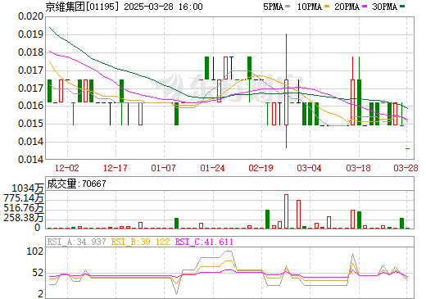Image resolution: width=426 pixels, height=299 pixels.
Task: Click the 10PMA orange legend swatch
Action: [327, 7]
